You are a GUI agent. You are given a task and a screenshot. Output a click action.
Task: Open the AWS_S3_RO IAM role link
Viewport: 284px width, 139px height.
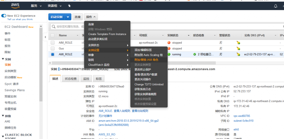coord(107,135)
